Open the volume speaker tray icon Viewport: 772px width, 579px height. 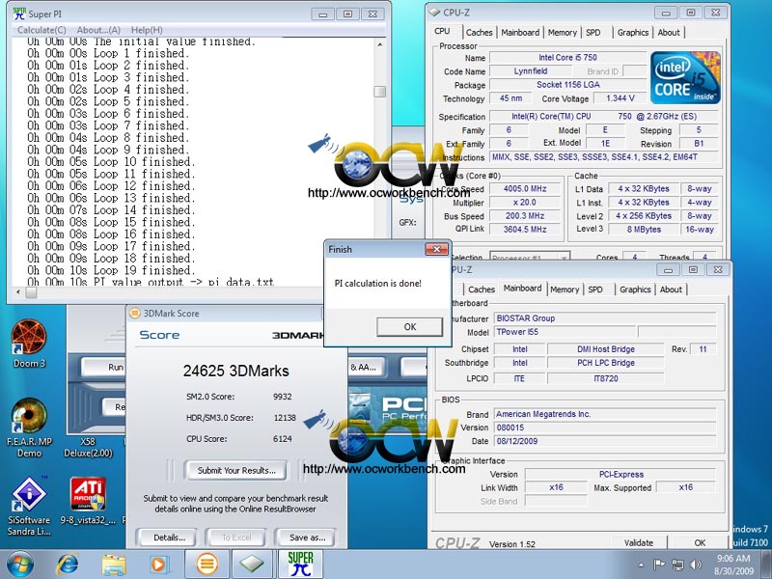[696, 565]
